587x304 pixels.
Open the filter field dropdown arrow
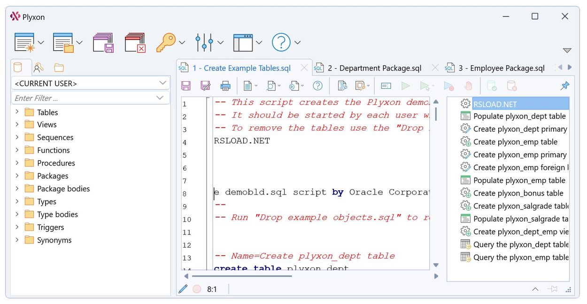[x=160, y=98]
